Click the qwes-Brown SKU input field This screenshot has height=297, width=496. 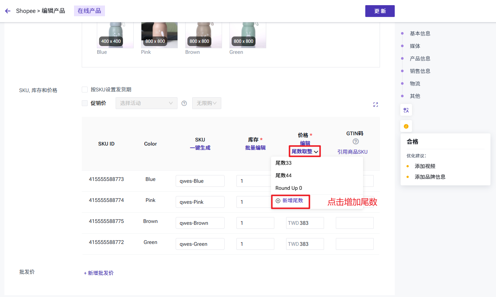click(x=200, y=223)
